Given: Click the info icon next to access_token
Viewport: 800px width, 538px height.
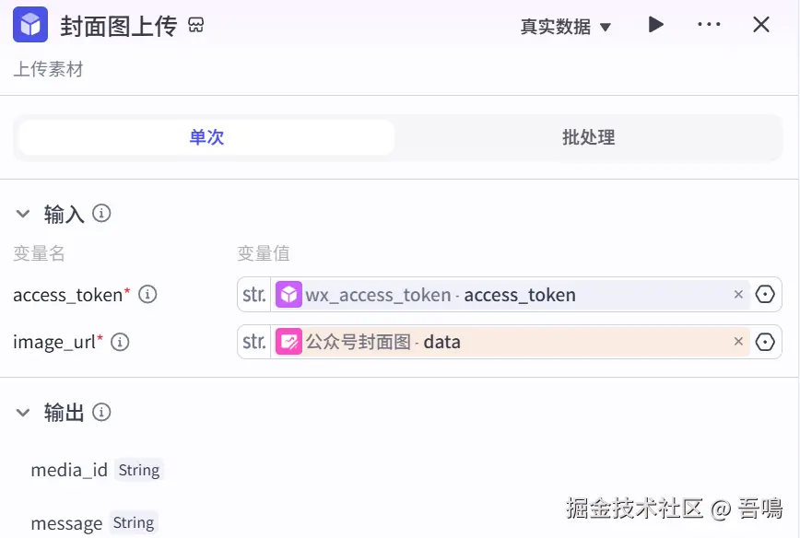Looking at the screenshot, I should tap(147, 295).
